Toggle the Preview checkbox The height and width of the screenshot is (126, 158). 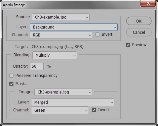(x=128, y=45)
